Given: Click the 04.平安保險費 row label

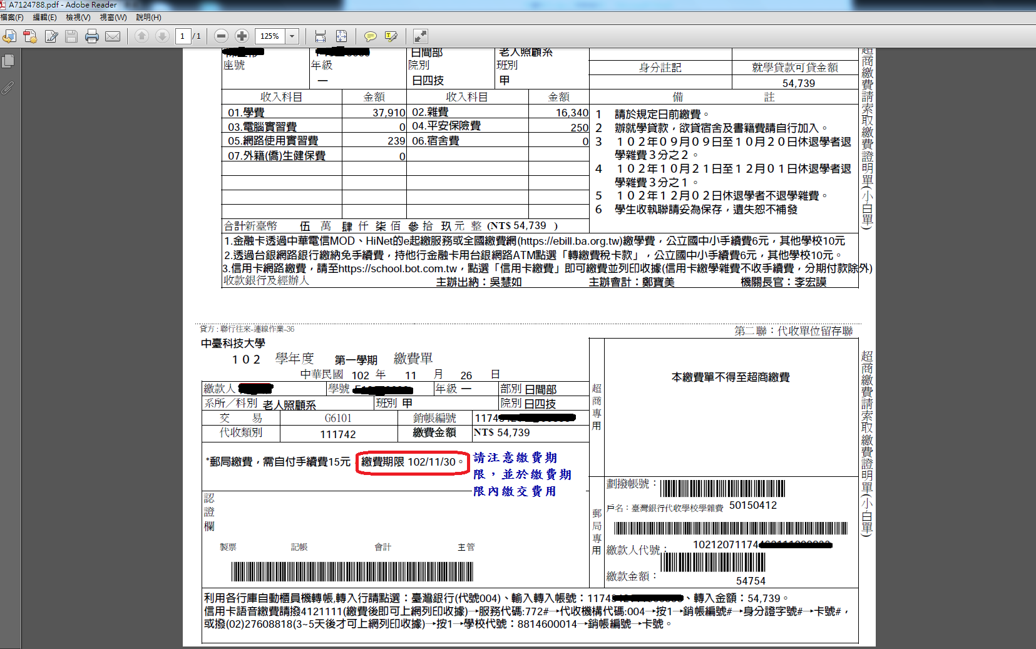Looking at the screenshot, I should click(446, 126).
